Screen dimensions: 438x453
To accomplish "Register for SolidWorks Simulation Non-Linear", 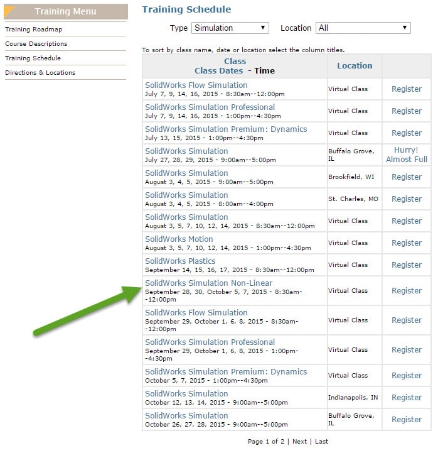I will 407,291.
